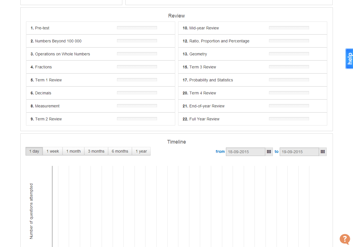Image resolution: width=353 pixels, height=247 pixels.
Task: Click the orange question mark help icon
Action: (x=345, y=239)
